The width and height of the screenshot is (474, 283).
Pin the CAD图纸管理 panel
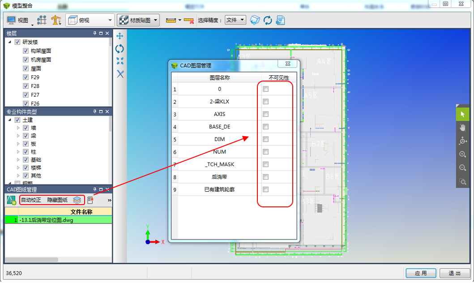tap(94, 189)
